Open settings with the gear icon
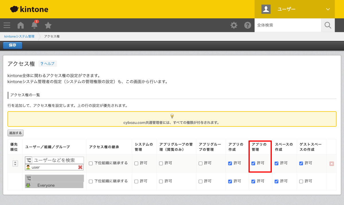 234,25
